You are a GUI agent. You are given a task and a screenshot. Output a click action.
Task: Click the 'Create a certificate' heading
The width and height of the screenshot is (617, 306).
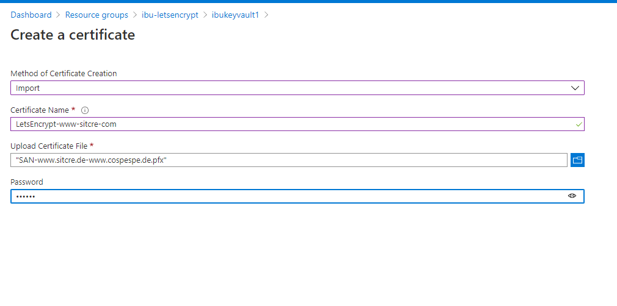pyautogui.click(x=73, y=35)
